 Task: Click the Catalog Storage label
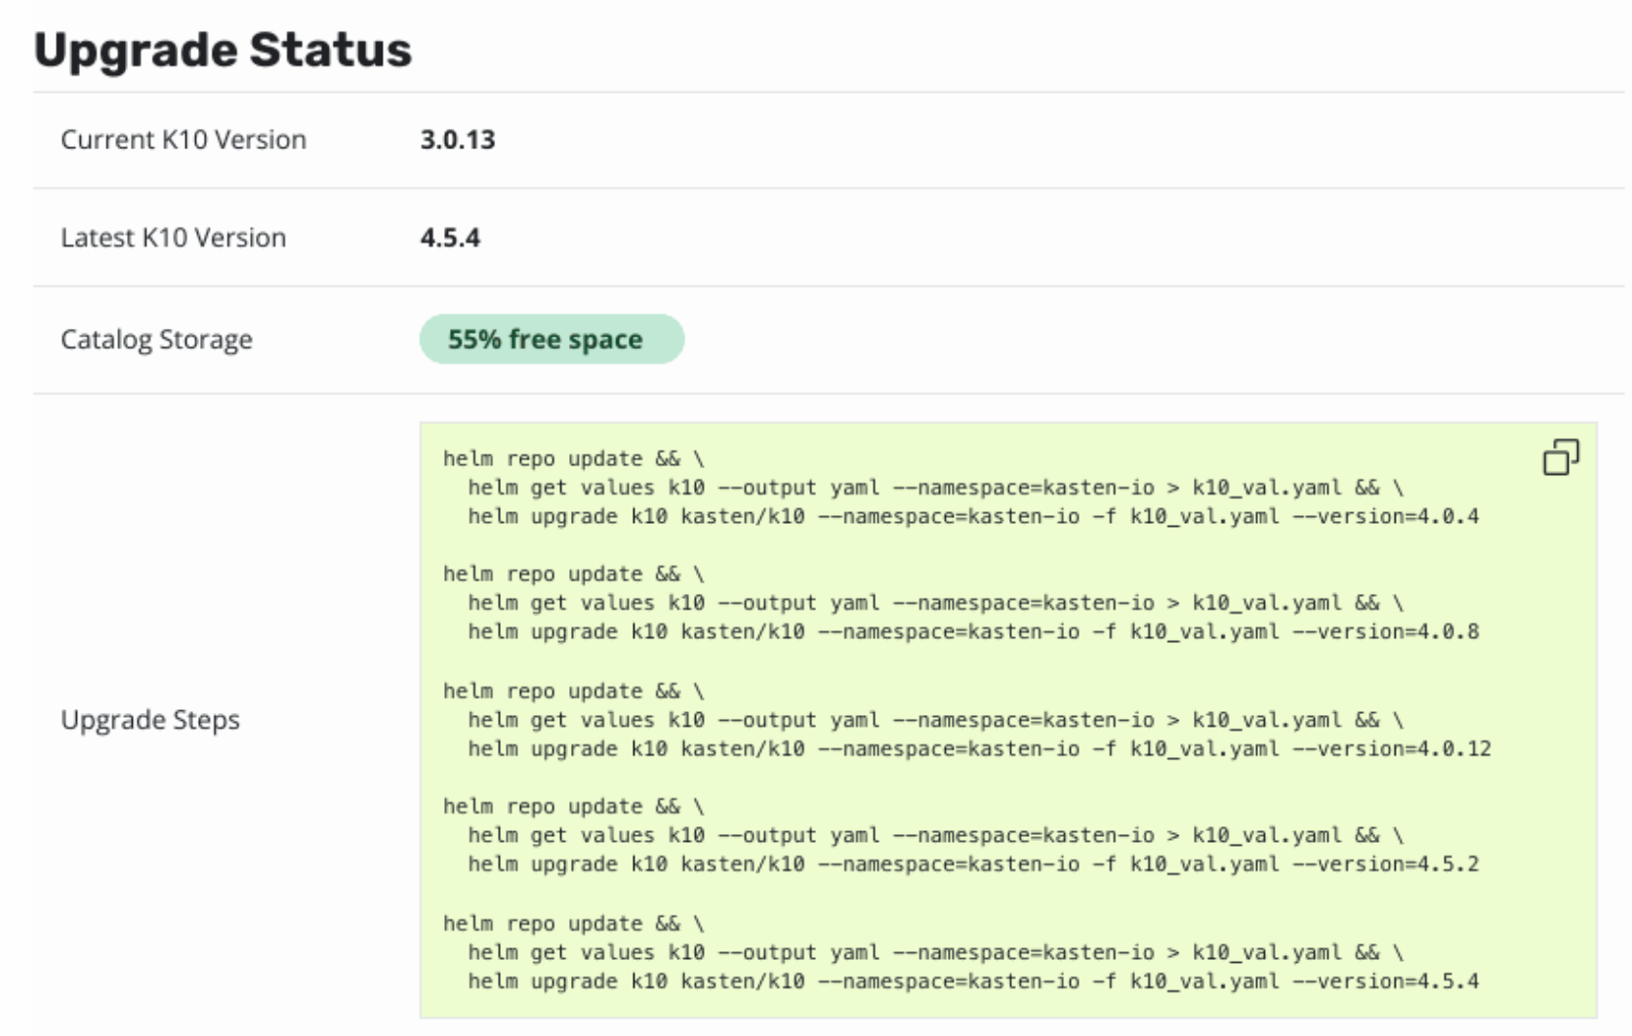(156, 339)
